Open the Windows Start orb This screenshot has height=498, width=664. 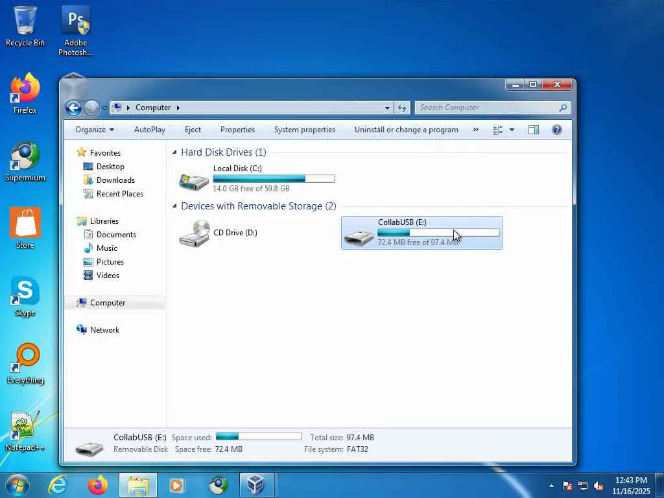(x=17, y=485)
